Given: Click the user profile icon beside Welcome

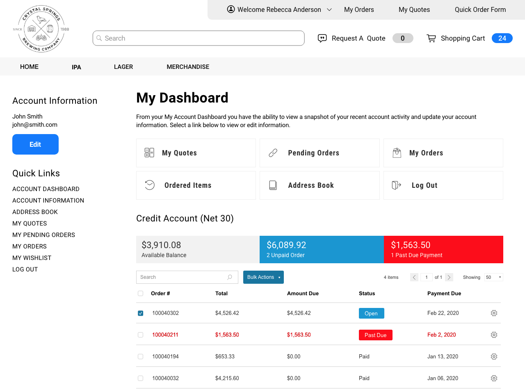Looking at the screenshot, I should 231,9.
